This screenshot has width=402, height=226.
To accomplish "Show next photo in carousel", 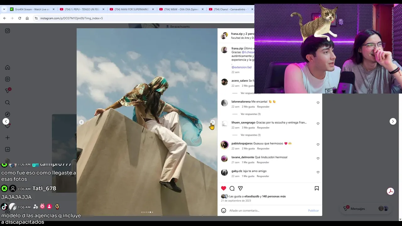I will point(213,122).
